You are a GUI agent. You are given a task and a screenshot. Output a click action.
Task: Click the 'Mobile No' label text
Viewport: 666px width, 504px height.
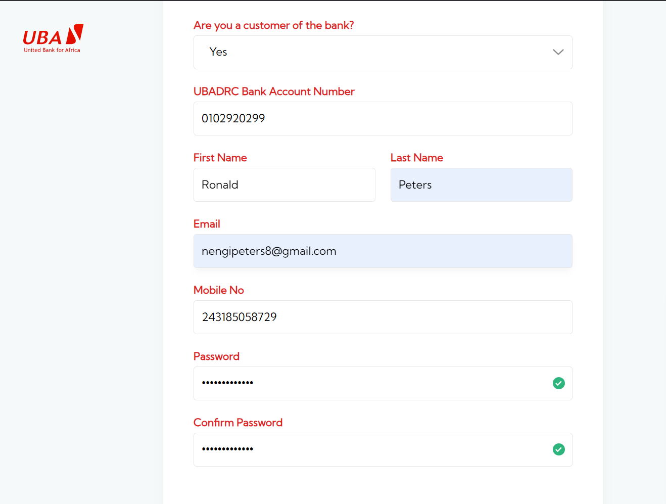click(218, 290)
